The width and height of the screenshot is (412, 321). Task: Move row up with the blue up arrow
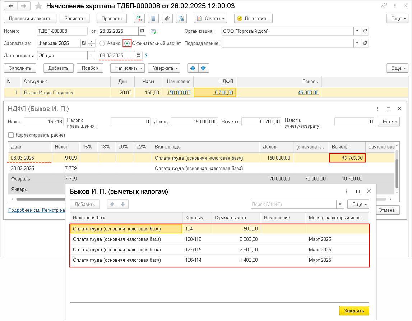pos(193,68)
